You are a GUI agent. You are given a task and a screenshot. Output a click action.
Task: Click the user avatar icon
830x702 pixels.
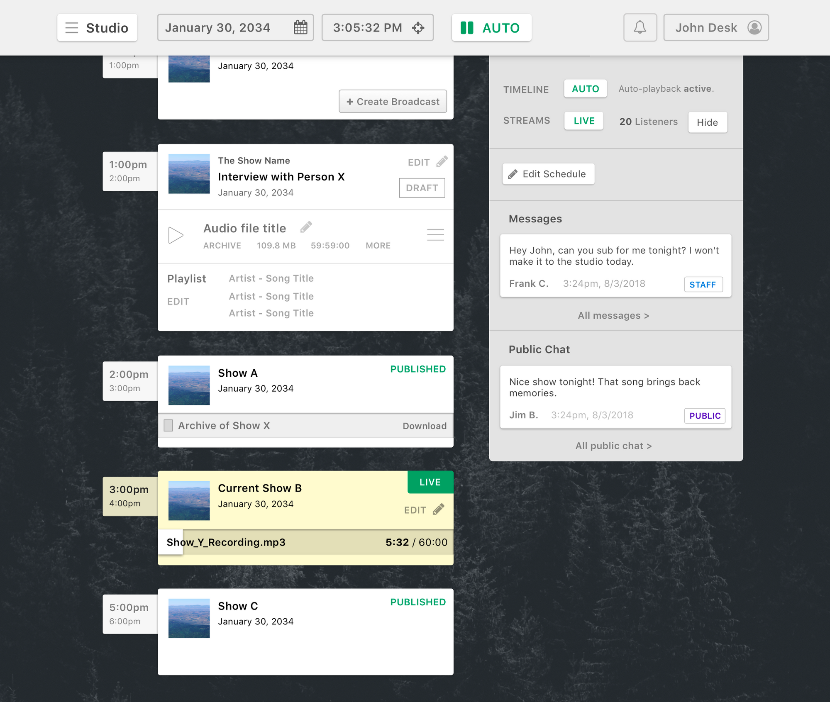(x=754, y=27)
